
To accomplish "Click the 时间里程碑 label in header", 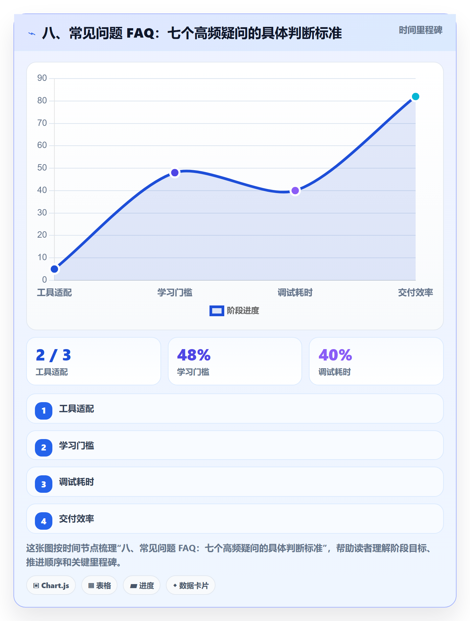I will click(420, 30).
